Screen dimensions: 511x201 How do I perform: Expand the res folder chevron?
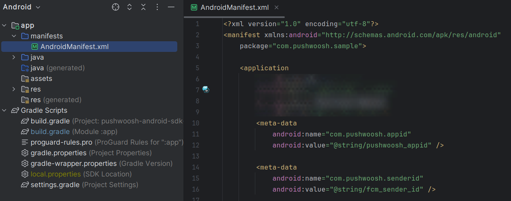[14, 89]
